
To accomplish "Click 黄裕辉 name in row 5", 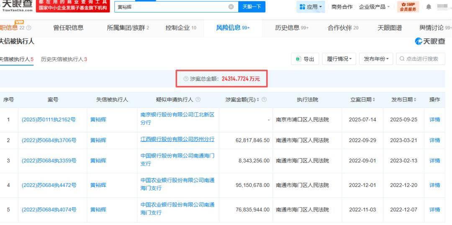I will [x=98, y=210].
